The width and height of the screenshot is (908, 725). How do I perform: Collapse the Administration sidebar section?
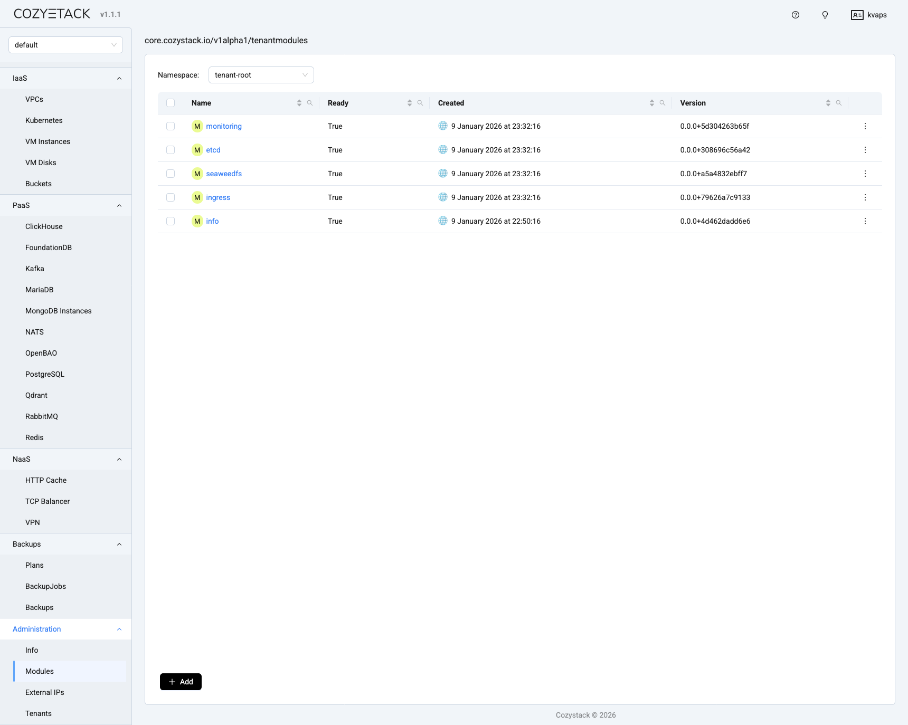click(119, 629)
